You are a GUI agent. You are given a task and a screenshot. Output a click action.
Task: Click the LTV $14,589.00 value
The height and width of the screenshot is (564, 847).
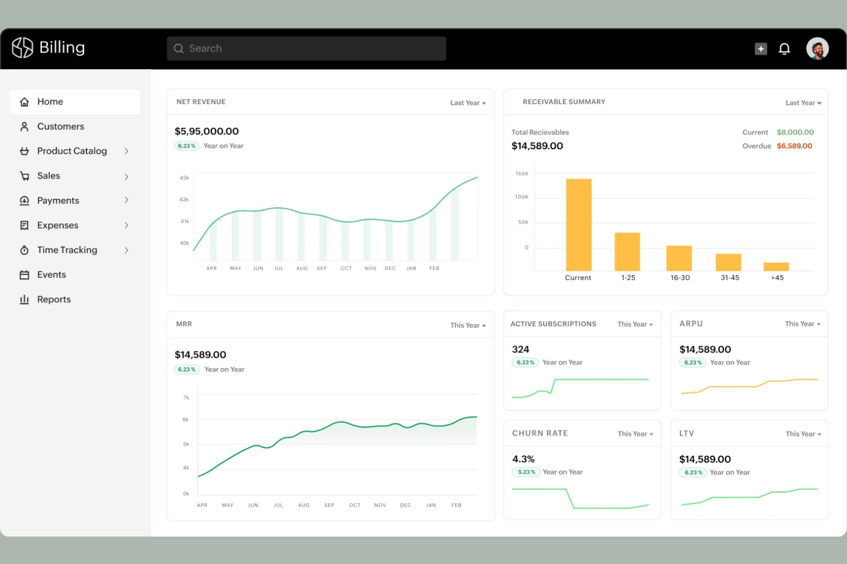click(x=705, y=459)
